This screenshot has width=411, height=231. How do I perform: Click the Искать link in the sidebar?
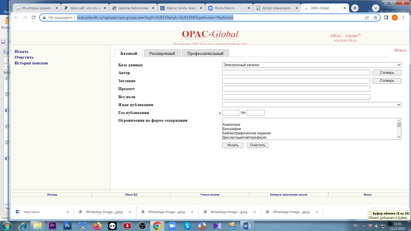pyautogui.click(x=21, y=52)
